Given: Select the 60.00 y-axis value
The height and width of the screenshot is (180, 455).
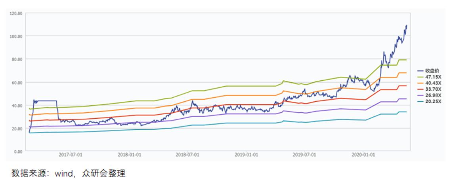Looking at the screenshot, I should (16, 82).
